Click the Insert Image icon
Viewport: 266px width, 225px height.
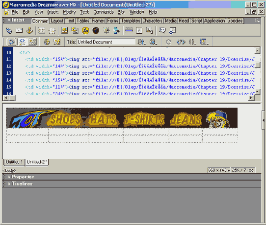65,31
